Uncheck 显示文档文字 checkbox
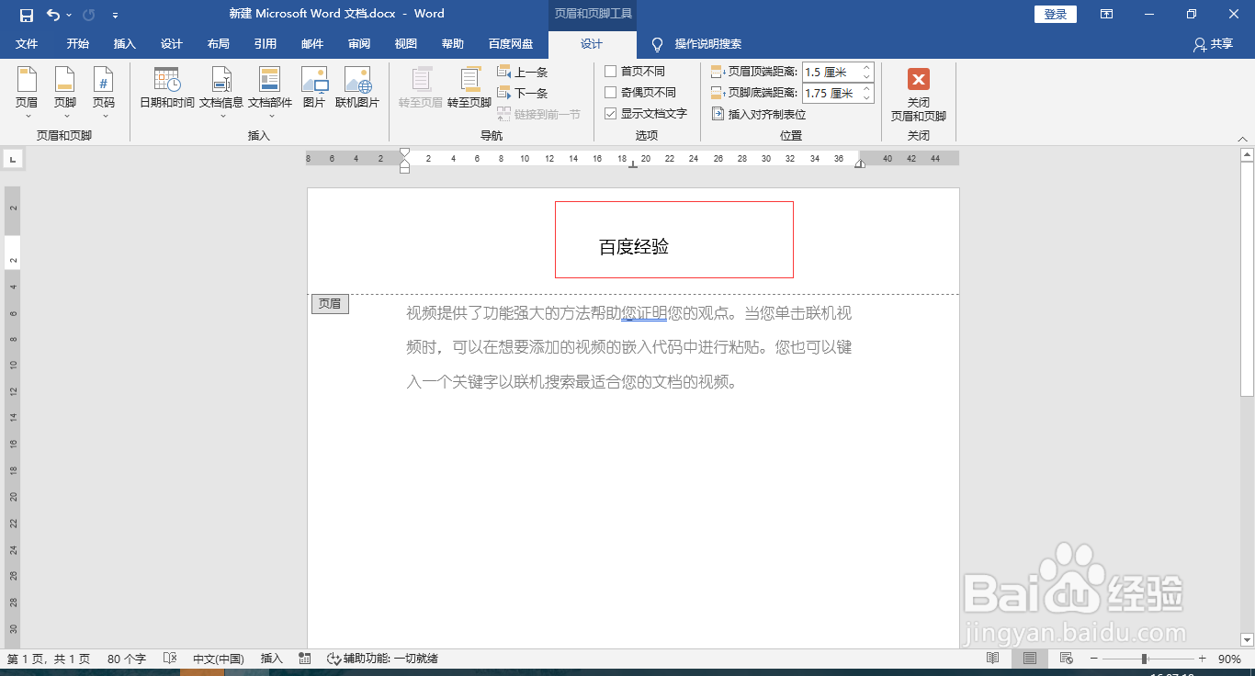The image size is (1255, 676). [610, 114]
